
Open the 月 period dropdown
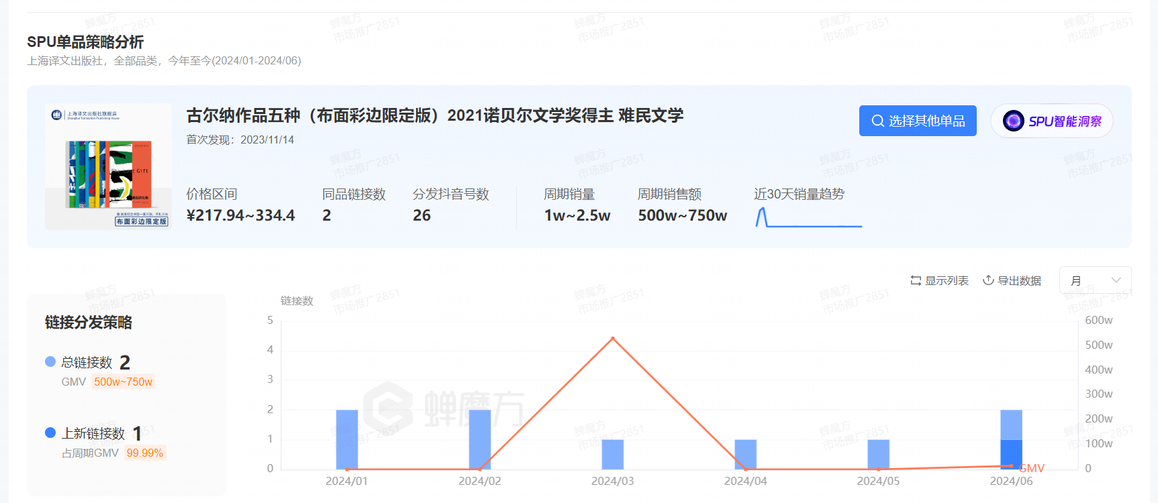tap(1094, 280)
